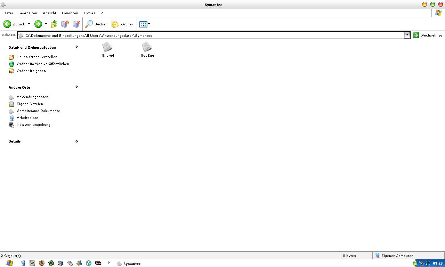Click the clock showing 03:23

tap(438, 263)
